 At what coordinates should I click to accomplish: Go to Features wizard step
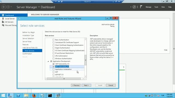25,45
